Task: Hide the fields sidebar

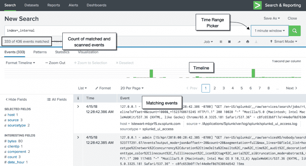Action: pos(16,99)
